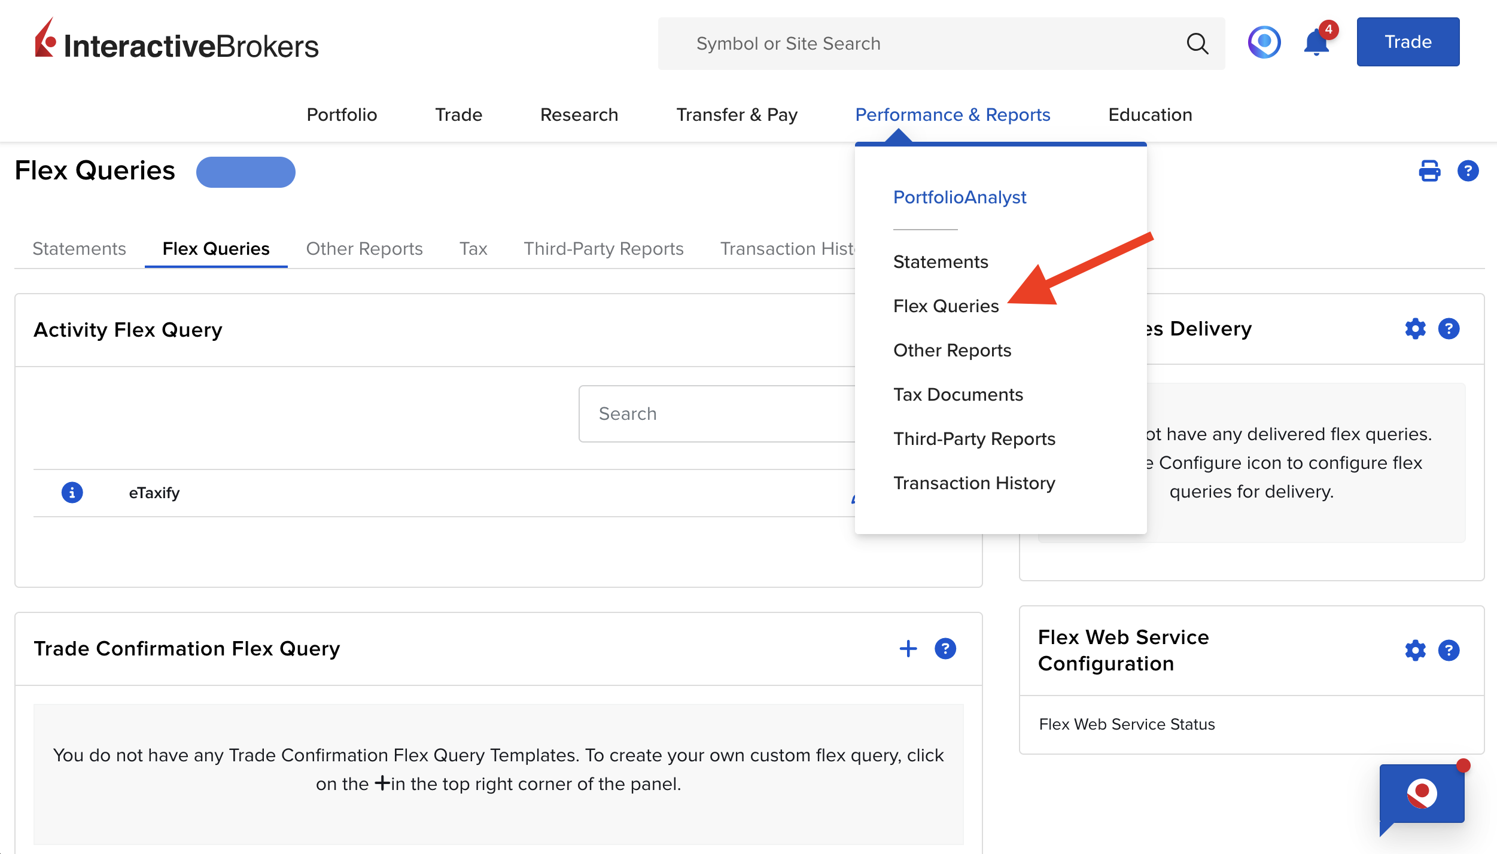Click the blue account pill beside title

[x=245, y=172]
